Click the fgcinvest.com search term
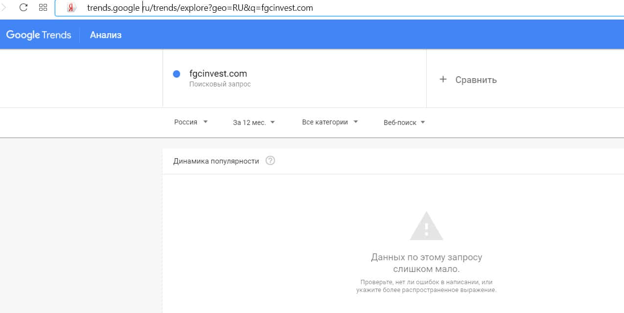The height and width of the screenshot is (313, 624). pos(218,74)
